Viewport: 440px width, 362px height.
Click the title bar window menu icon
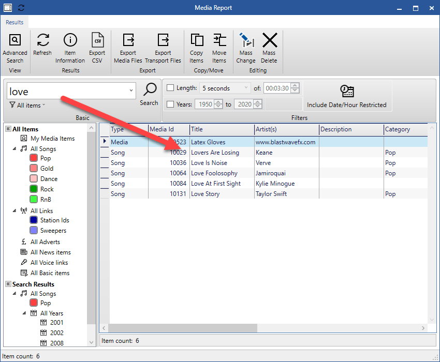click(8, 8)
